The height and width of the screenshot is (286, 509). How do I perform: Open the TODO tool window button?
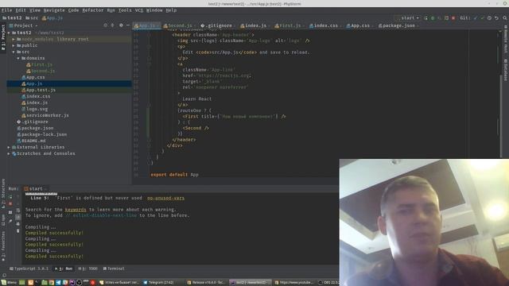(88, 269)
